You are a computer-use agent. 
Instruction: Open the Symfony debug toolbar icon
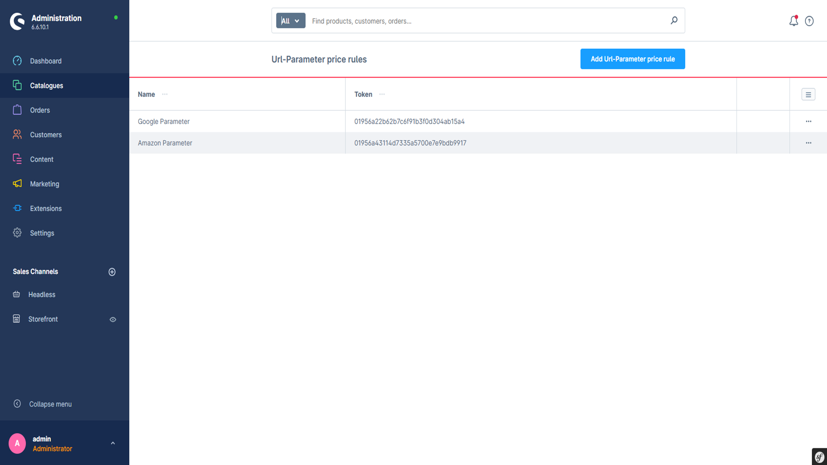coord(819,457)
